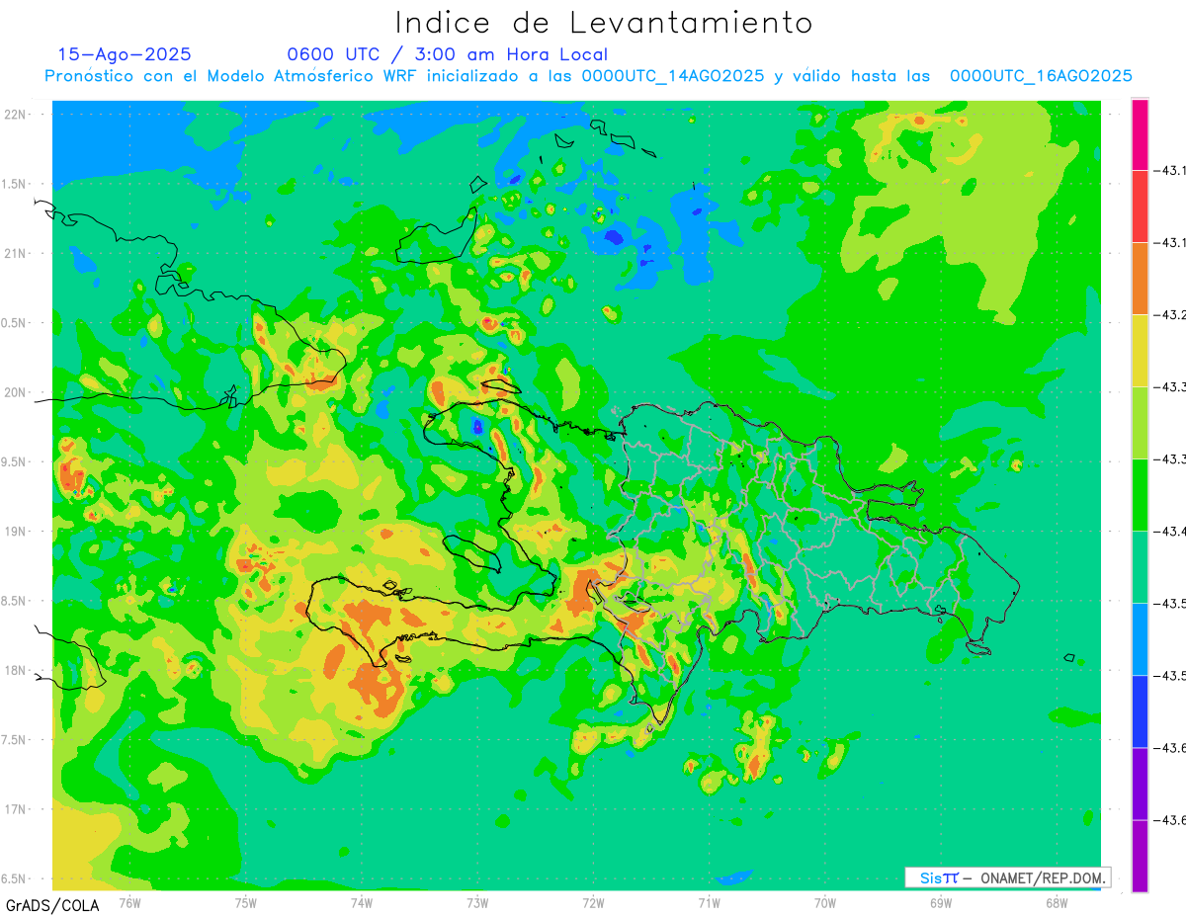Viewport: 1186px width, 916px height.
Task: Click the '18N' latitude label
Action: pos(17,670)
